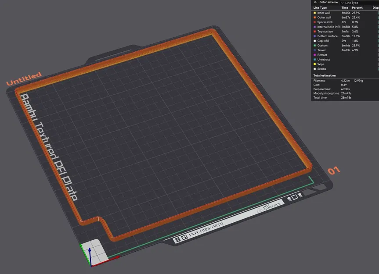Click the Top surface red swatch
The height and width of the screenshot is (274, 379).
[315, 32]
